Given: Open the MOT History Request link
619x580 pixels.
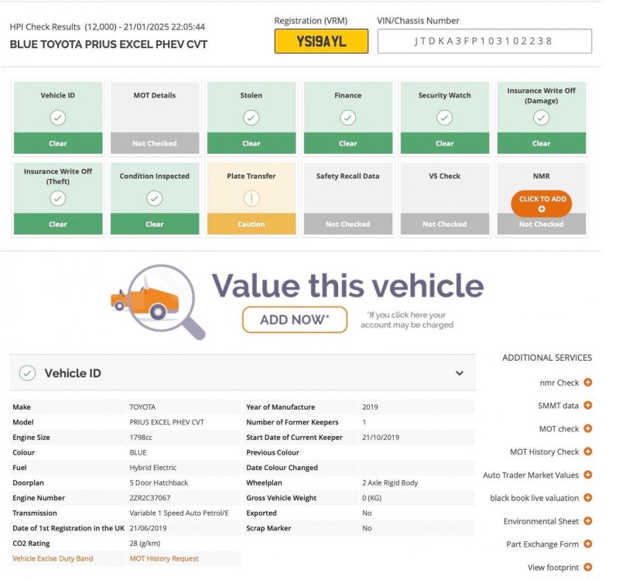Looking at the screenshot, I should (x=164, y=558).
